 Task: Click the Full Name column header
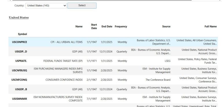(210, 26)
